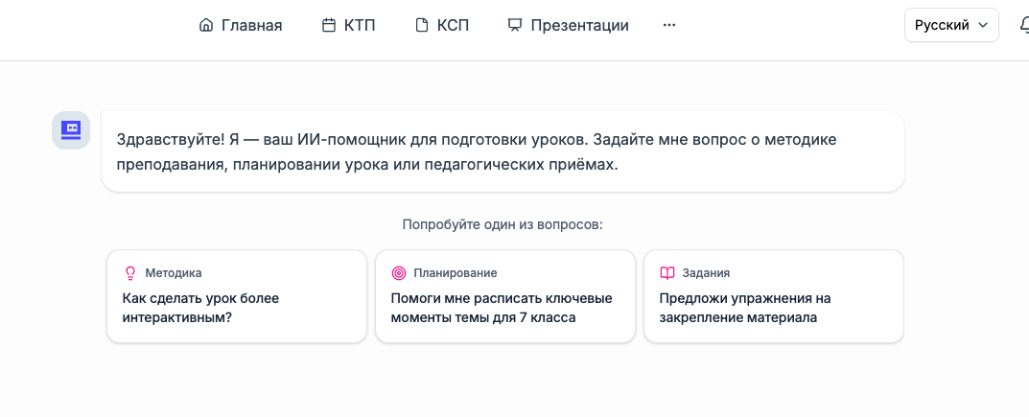Click the notification bell icon
This screenshot has width=1029, height=417.
click(x=1024, y=26)
